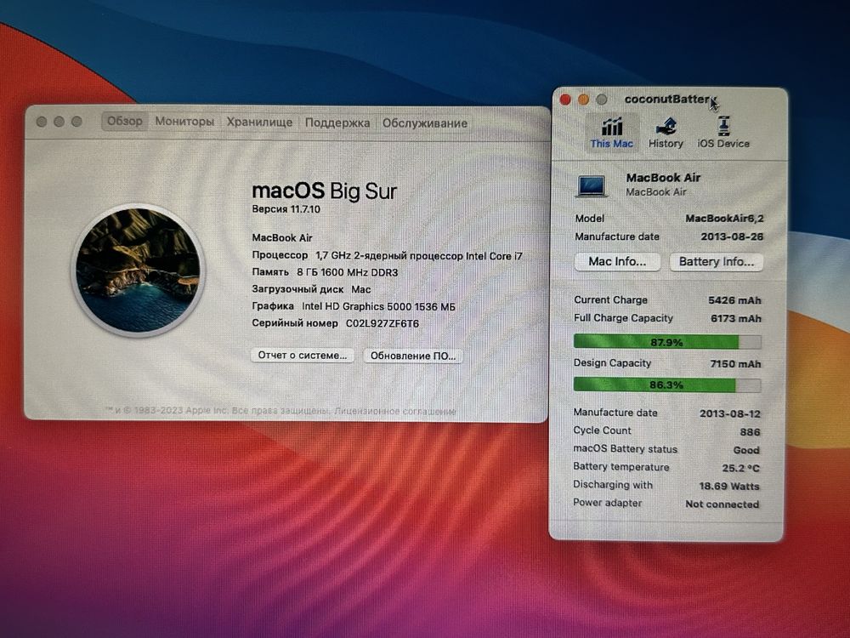Screen dimensions: 850x638
Task: Open the Лицензионное соглашение link
Action: 395,411
